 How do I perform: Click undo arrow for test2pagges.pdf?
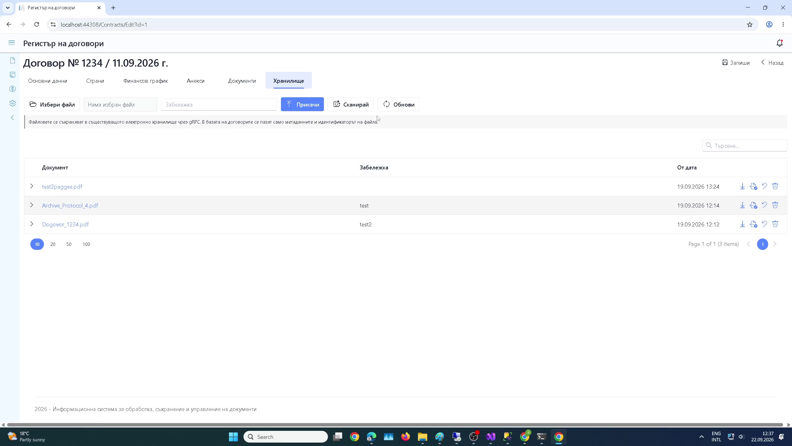[764, 186]
